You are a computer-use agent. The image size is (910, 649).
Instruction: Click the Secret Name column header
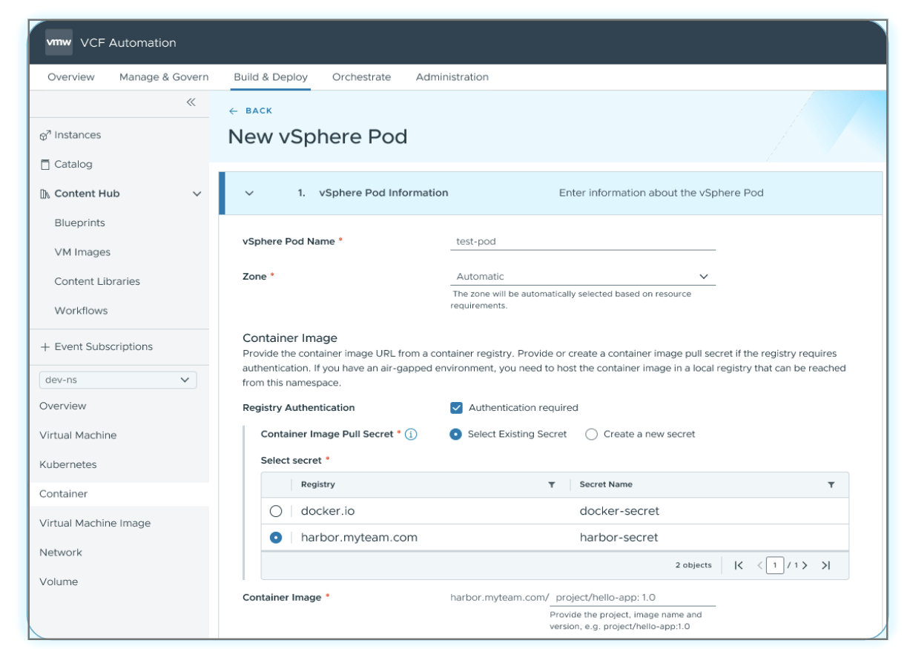pyautogui.click(x=606, y=485)
